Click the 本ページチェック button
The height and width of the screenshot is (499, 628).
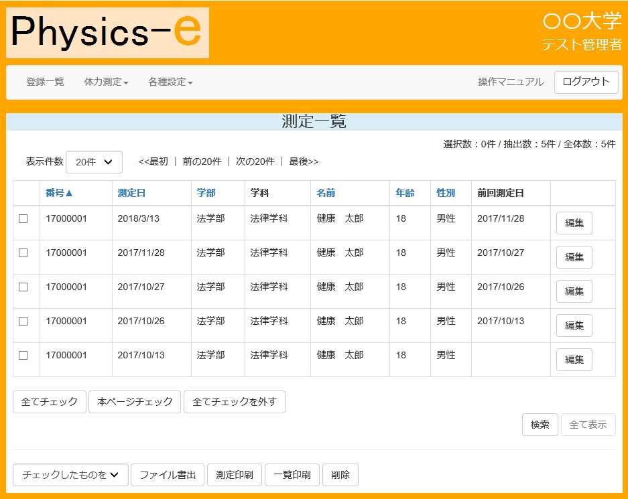(x=135, y=402)
